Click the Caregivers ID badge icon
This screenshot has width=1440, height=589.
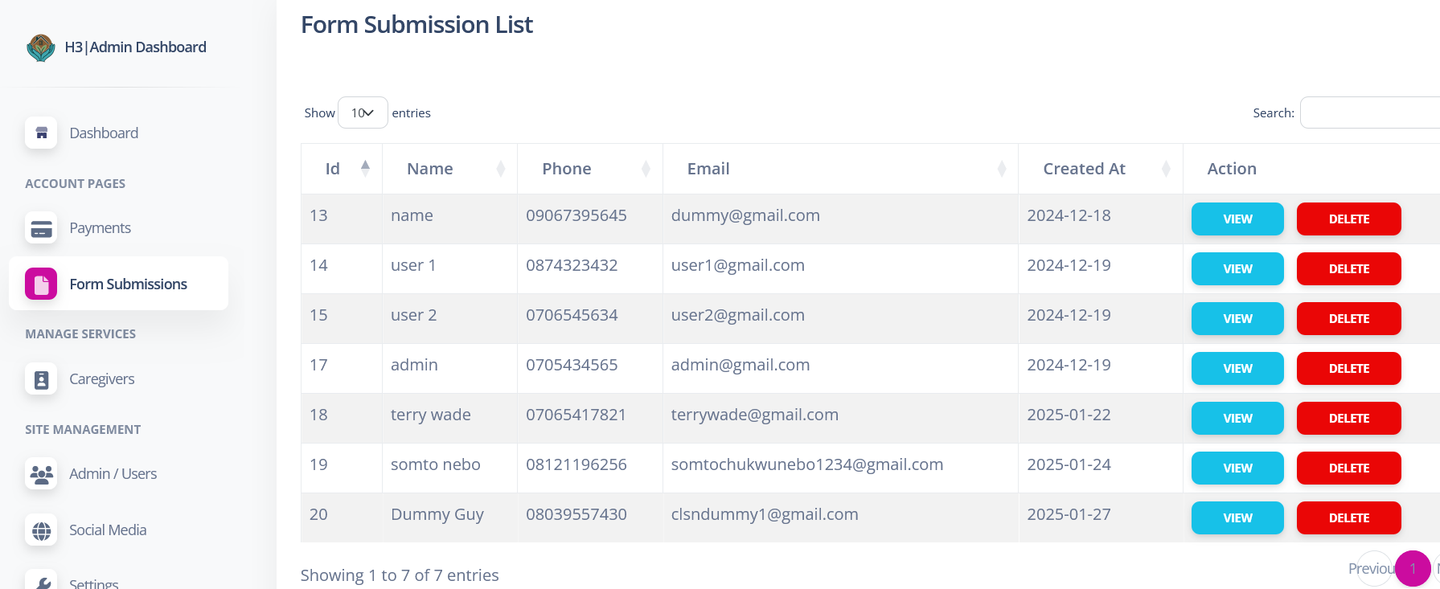tap(41, 379)
